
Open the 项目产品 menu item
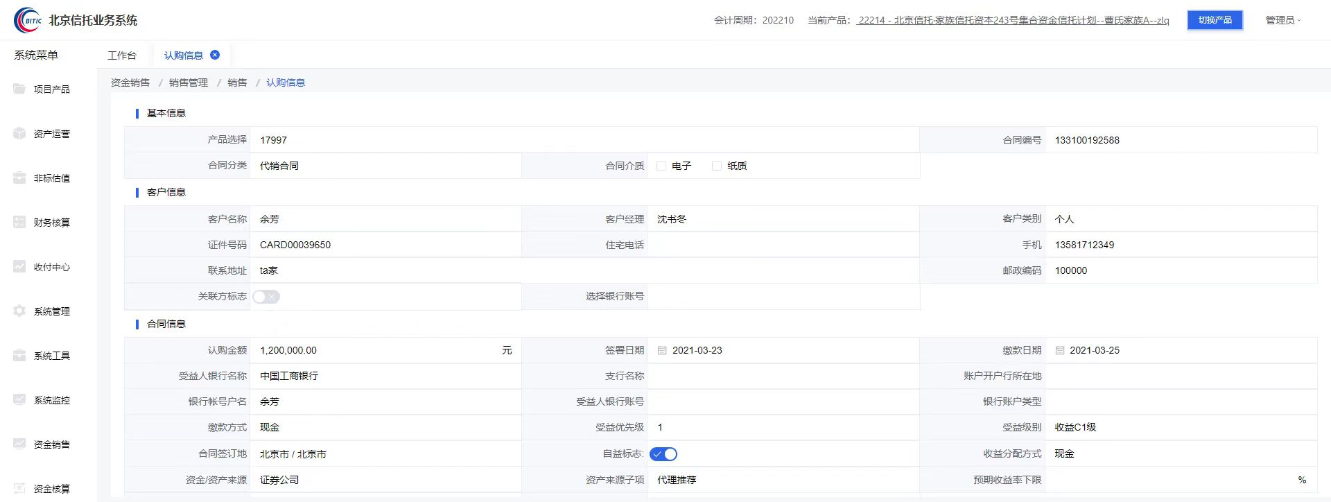pyautogui.click(x=52, y=89)
